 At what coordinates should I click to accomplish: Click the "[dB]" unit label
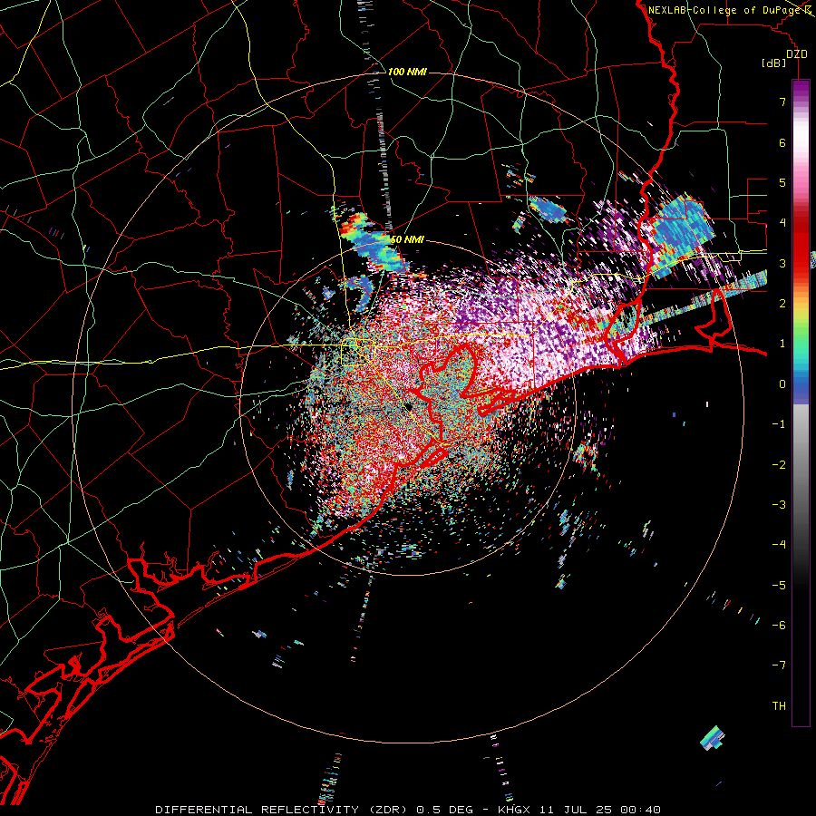pos(774,63)
